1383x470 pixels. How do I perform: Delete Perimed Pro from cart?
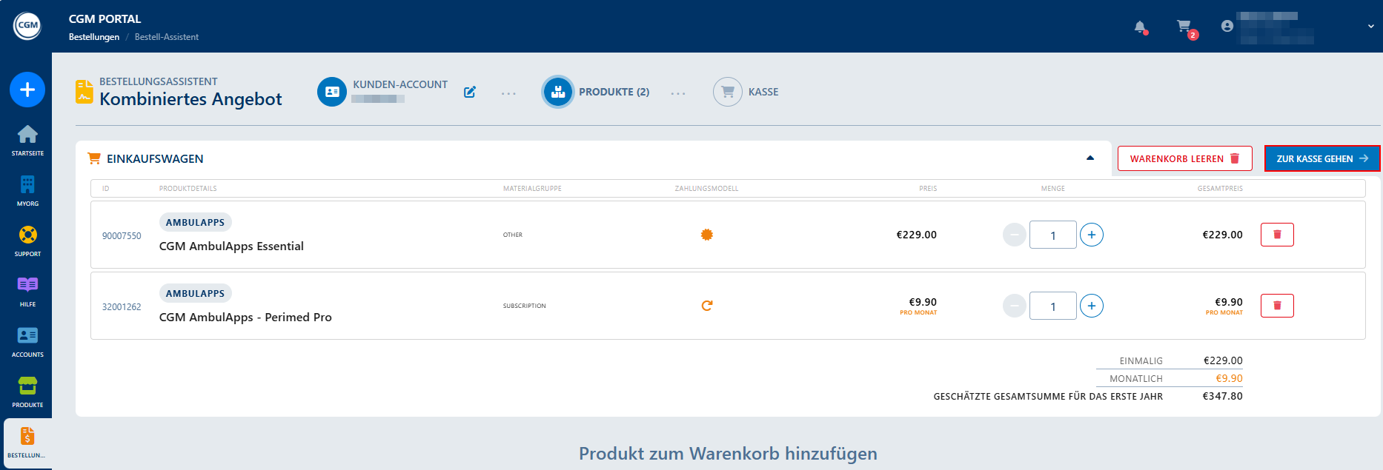[x=1277, y=306]
